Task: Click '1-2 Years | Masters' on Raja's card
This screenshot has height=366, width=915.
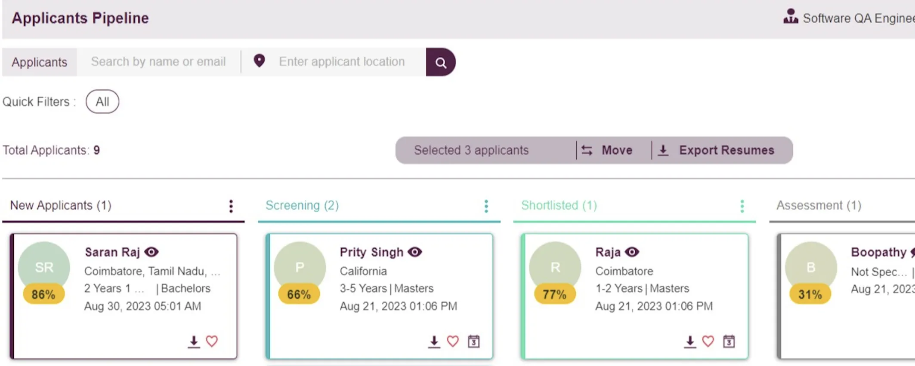Action: point(642,288)
